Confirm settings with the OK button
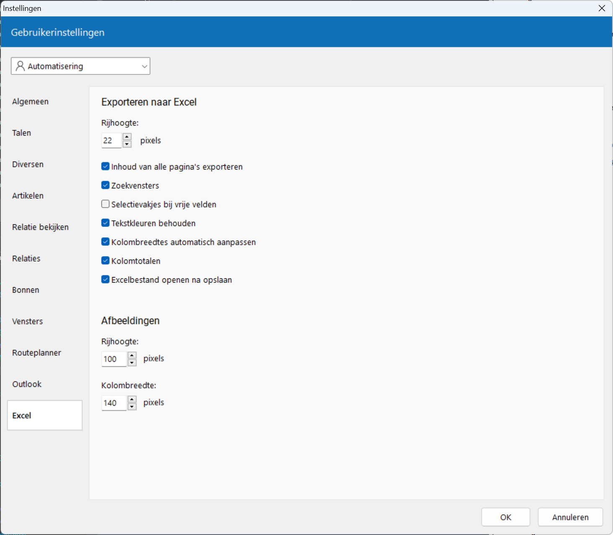The height and width of the screenshot is (535, 613). [506, 517]
